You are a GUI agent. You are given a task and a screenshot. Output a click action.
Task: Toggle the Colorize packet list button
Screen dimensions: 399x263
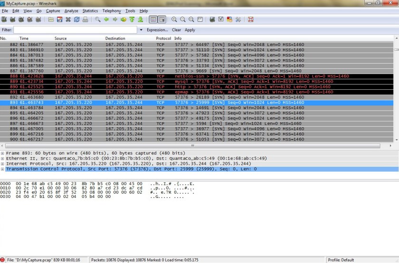tap(153, 19)
